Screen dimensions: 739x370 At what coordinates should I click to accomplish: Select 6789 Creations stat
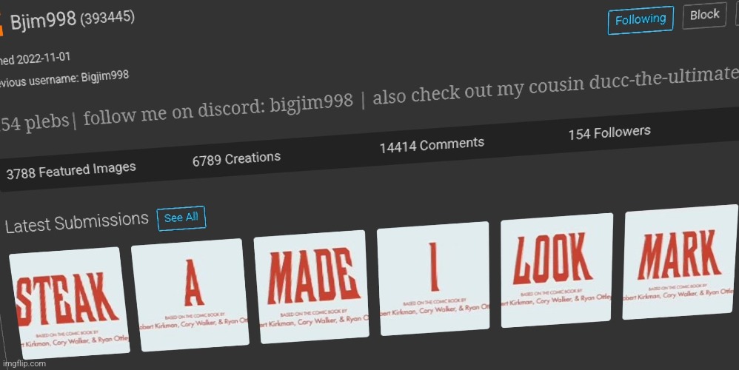[236, 159]
